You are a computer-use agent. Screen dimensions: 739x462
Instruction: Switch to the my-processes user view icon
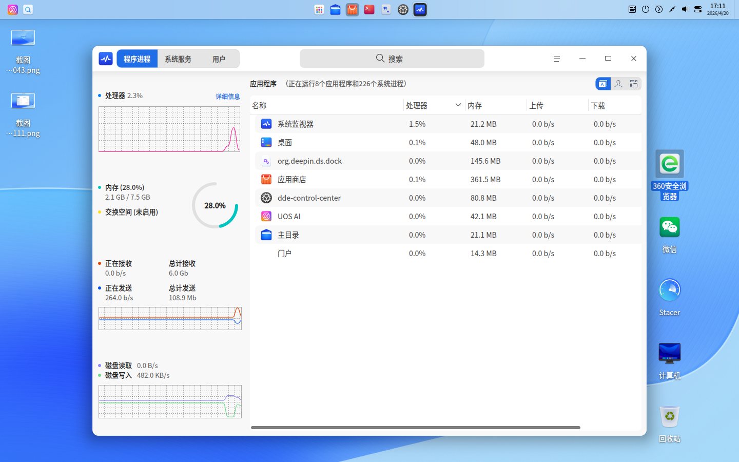tap(618, 83)
